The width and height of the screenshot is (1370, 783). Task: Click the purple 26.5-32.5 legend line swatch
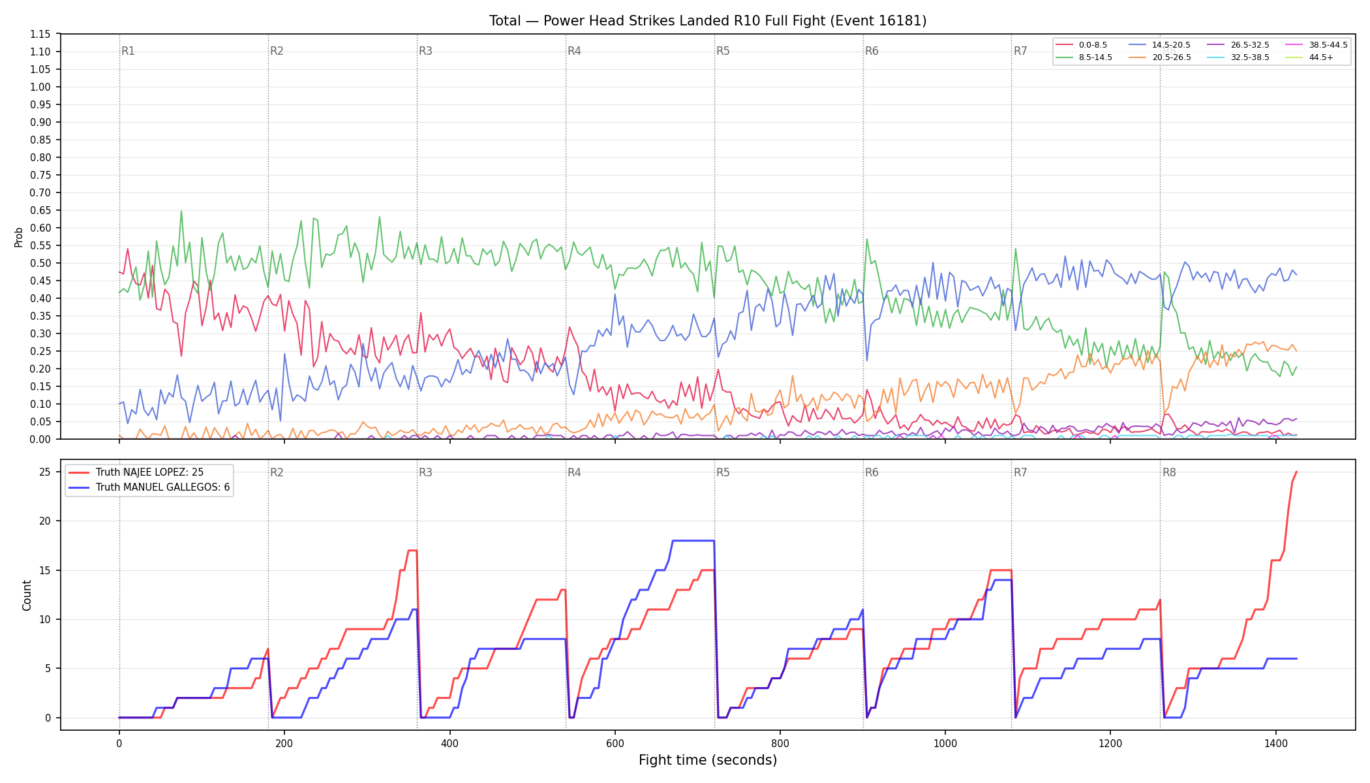coord(1216,45)
